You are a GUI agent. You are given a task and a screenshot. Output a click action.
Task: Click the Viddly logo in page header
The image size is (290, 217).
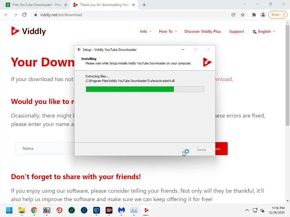click(28, 31)
